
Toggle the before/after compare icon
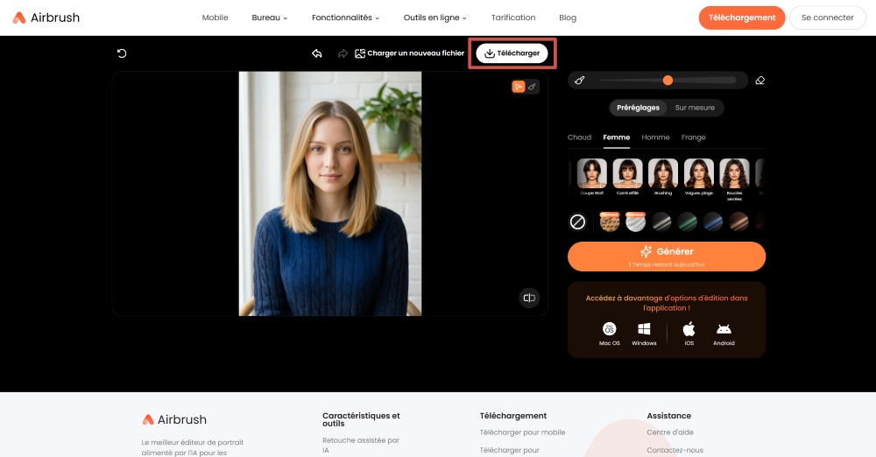tap(529, 298)
